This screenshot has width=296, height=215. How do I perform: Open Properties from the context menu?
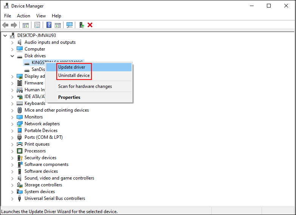coord(89,97)
